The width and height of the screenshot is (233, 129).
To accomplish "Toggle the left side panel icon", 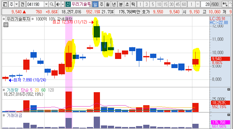I will 5,4.
